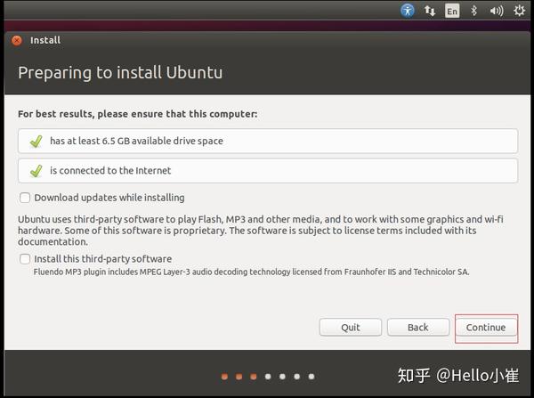
Task: Open the Bluetooth indicator menu
Action: (473, 11)
